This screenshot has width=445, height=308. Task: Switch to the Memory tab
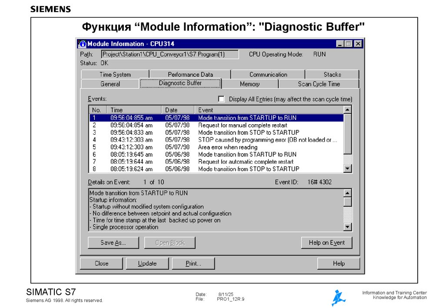coord(251,83)
